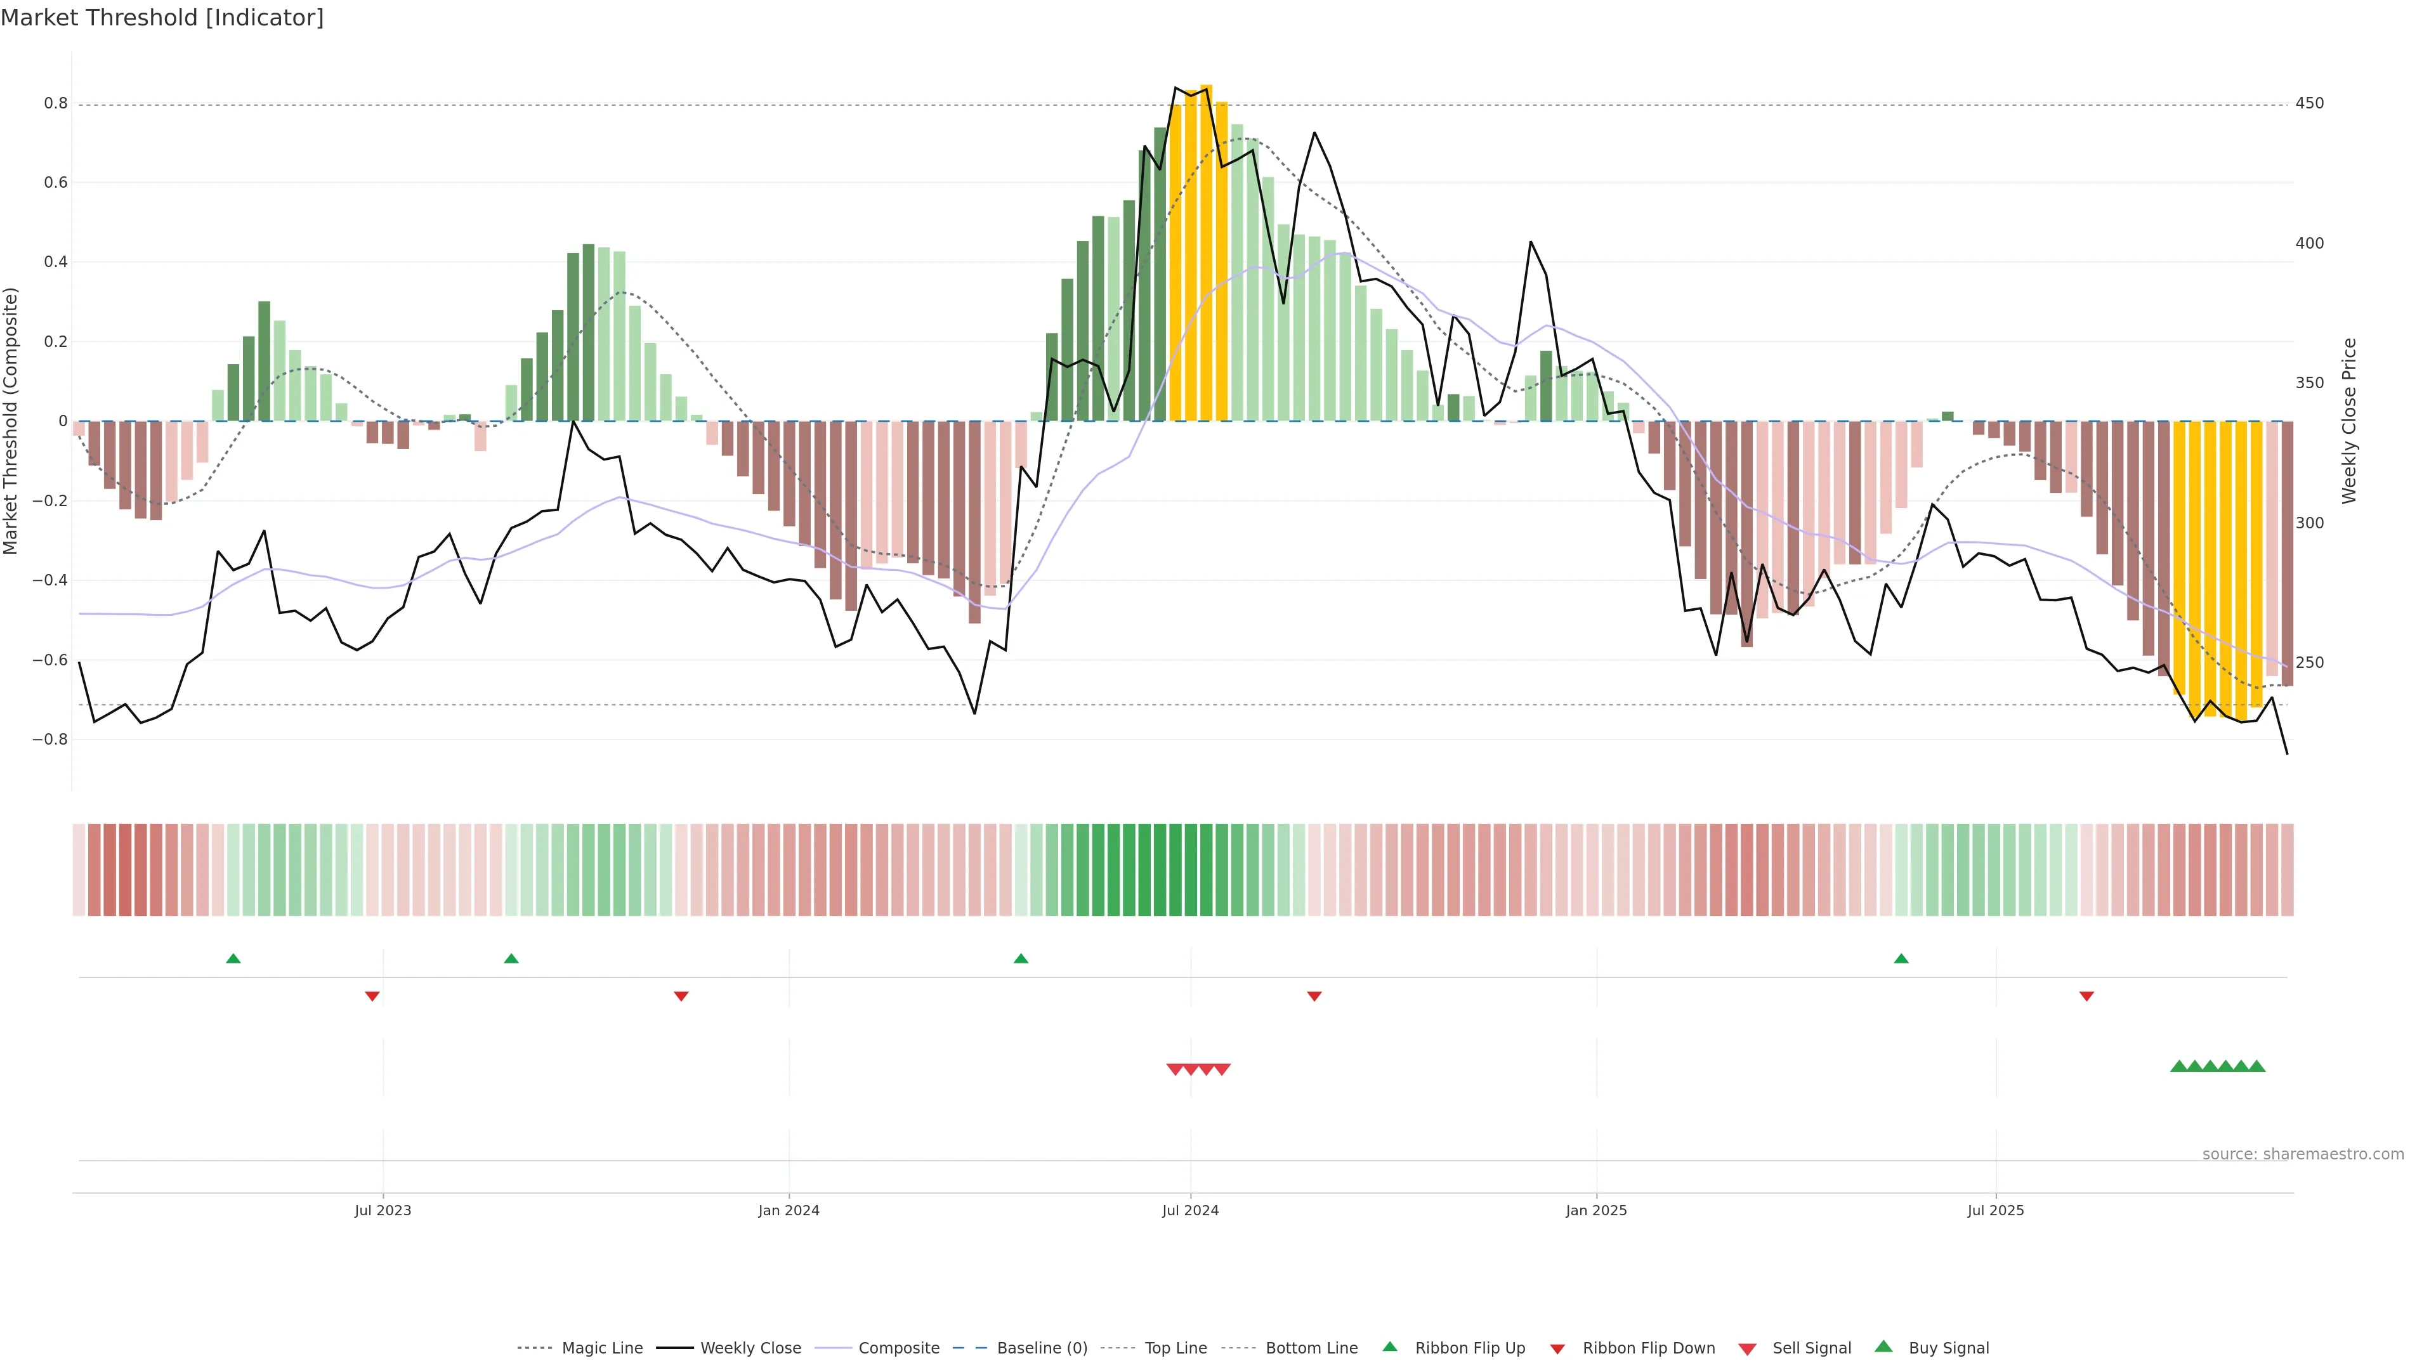Screen dimensions: 2436x1370
Task: Toggle Sell Signal legend entry
Action: pyautogui.click(x=1811, y=1348)
